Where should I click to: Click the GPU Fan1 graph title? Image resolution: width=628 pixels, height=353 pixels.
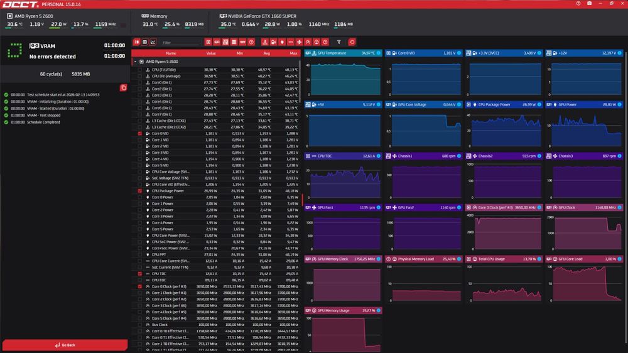325,207
